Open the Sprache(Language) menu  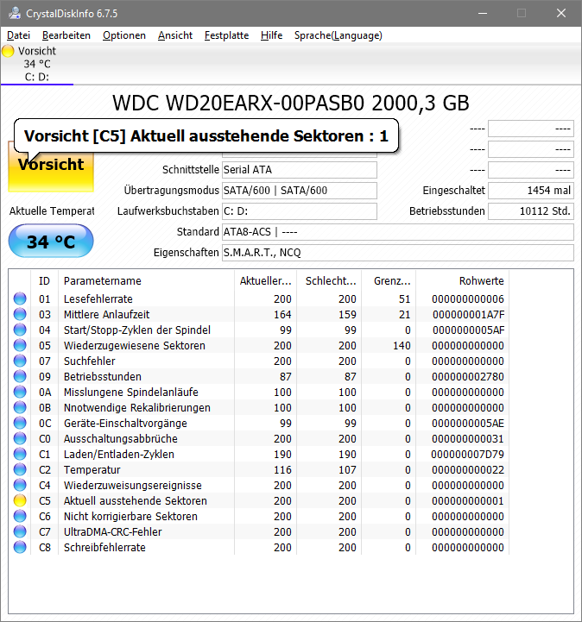[x=338, y=35]
